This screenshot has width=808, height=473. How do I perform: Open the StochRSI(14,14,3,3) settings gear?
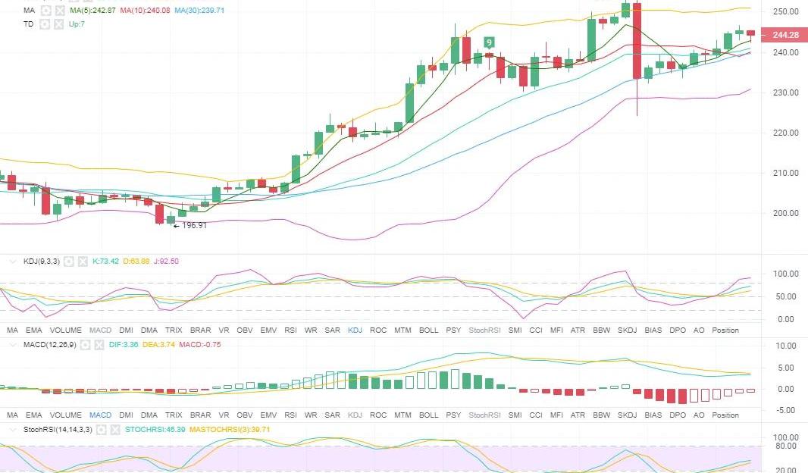[x=102, y=430]
